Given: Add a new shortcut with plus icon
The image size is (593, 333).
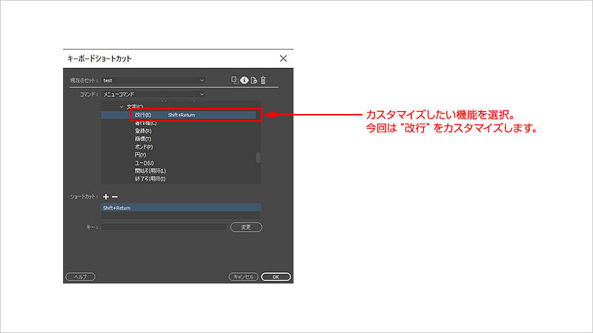Looking at the screenshot, I should click(105, 196).
